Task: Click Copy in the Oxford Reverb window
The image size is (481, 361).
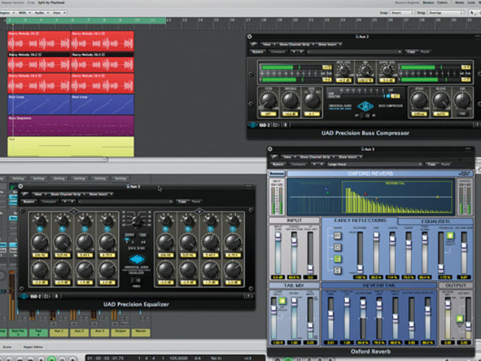Action: click(431, 164)
